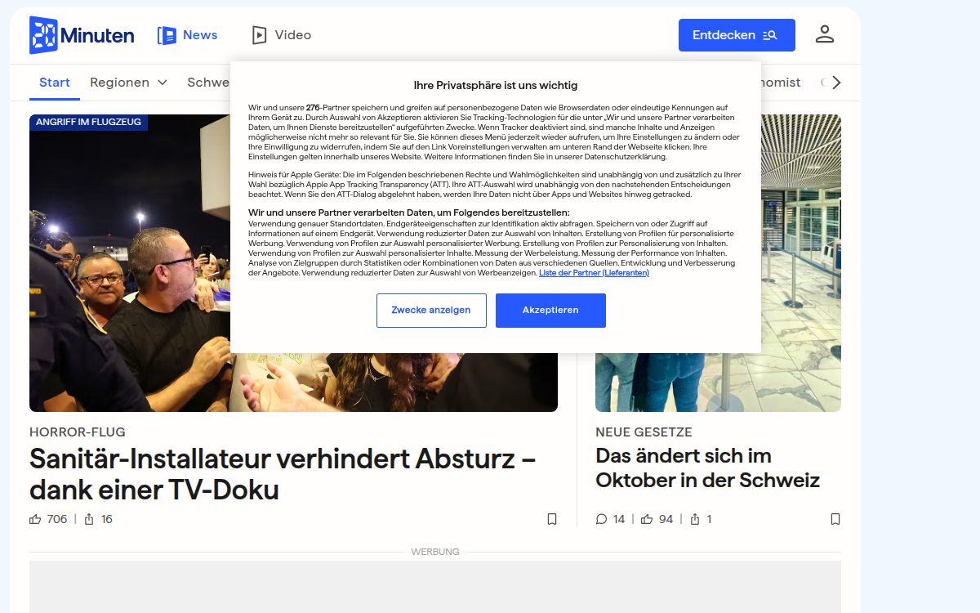Open the Video section
980x613 pixels.
282,35
